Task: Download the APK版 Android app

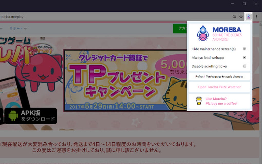Action: (x=31, y=116)
